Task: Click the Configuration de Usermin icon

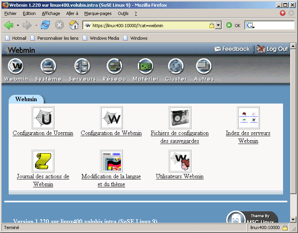Action: click(43, 118)
